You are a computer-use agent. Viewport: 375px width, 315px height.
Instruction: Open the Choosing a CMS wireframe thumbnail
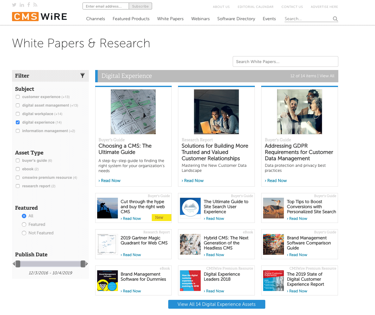[133, 112]
